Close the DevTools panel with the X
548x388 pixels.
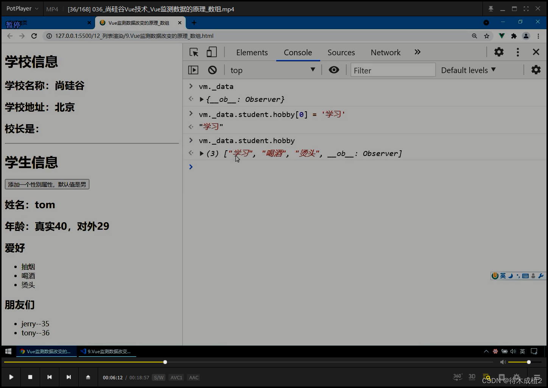536,52
